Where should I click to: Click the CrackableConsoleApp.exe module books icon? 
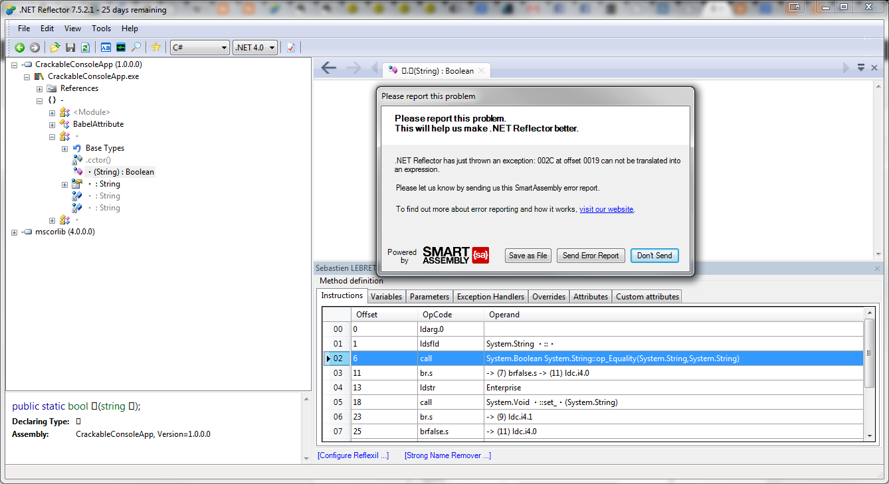39,76
